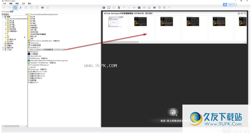Expand the 我的文档 tree node
This screenshot has height=133, width=251.
tap(3, 47)
